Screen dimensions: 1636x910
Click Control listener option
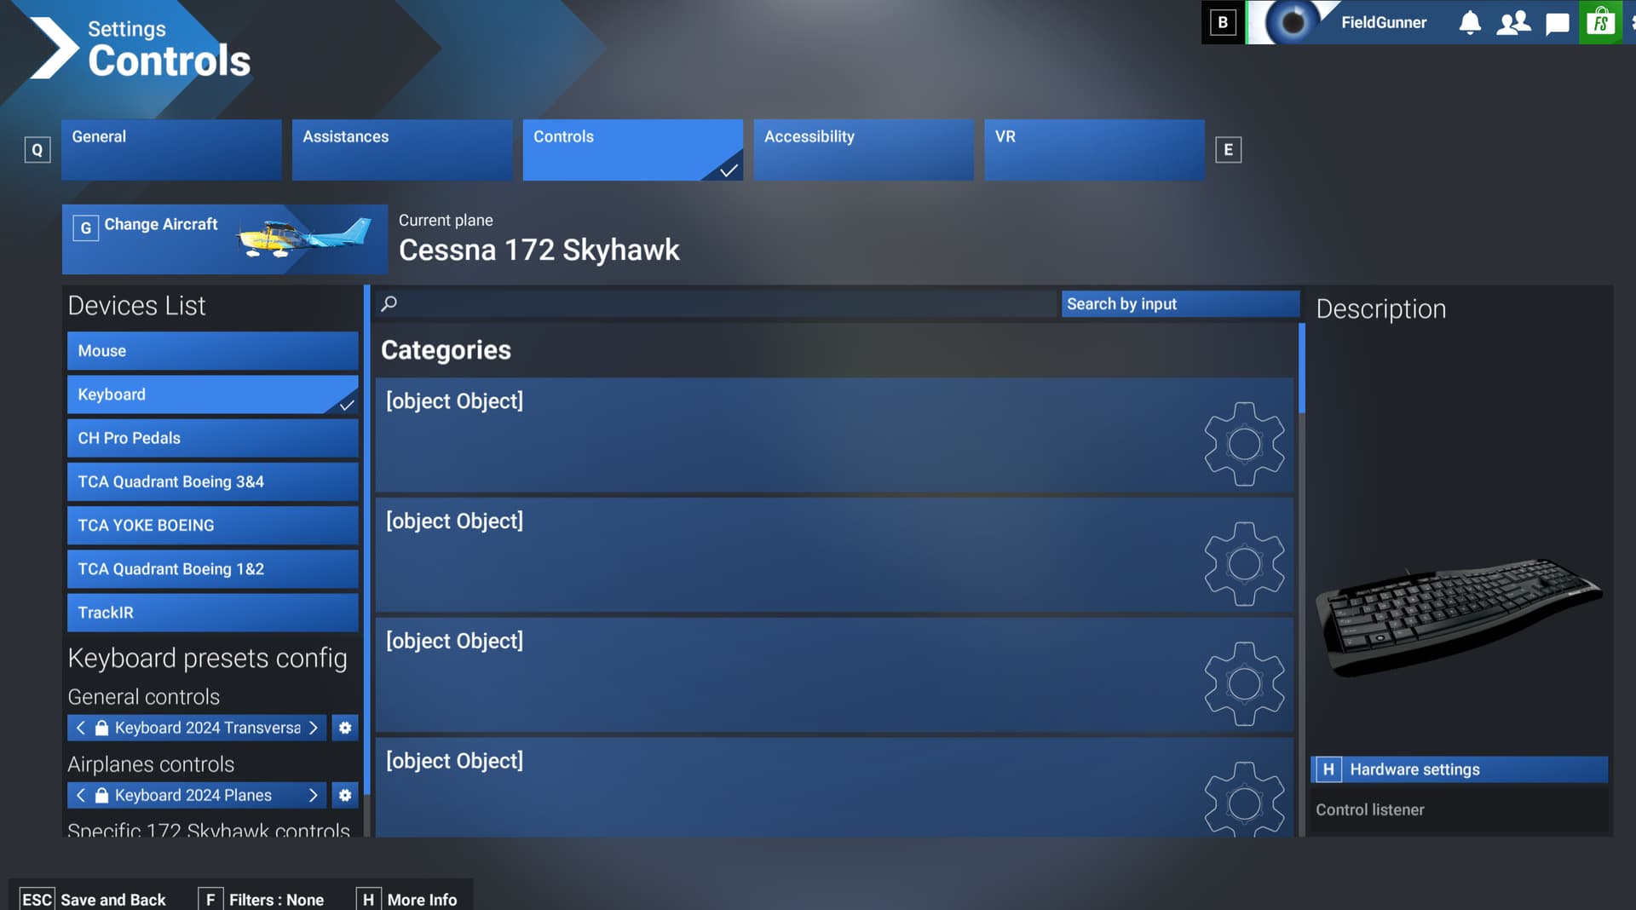[x=1459, y=810]
